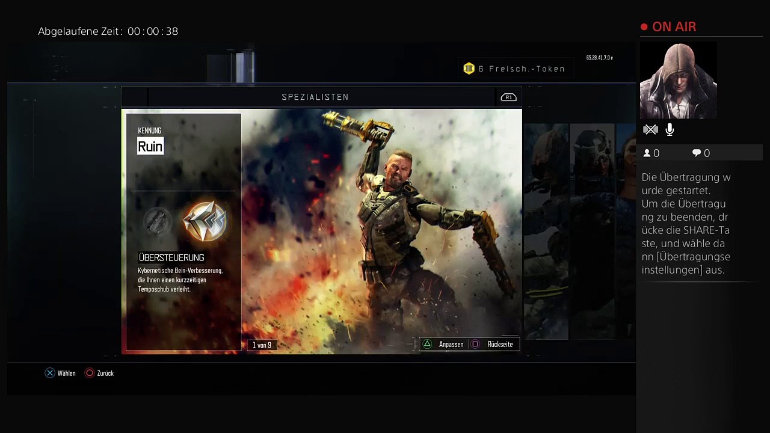Confirm with the Wählen cross prompt
Image resolution: width=770 pixels, height=433 pixels.
pos(60,373)
